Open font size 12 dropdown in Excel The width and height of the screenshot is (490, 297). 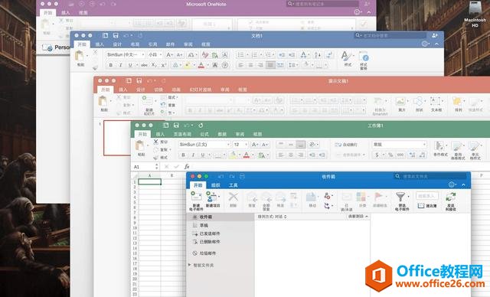pyautogui.click(x=246, y=144)
